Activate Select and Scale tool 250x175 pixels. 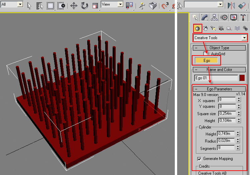(x=95, y=6)
